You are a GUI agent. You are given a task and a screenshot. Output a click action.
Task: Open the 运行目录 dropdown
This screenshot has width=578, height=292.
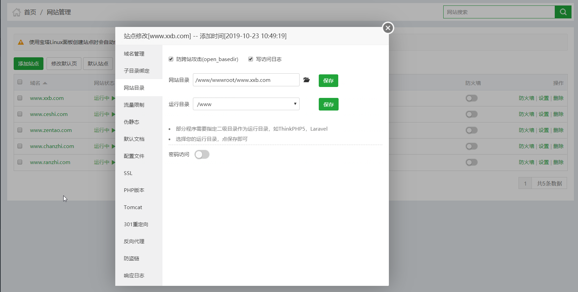tap(246, 104)
